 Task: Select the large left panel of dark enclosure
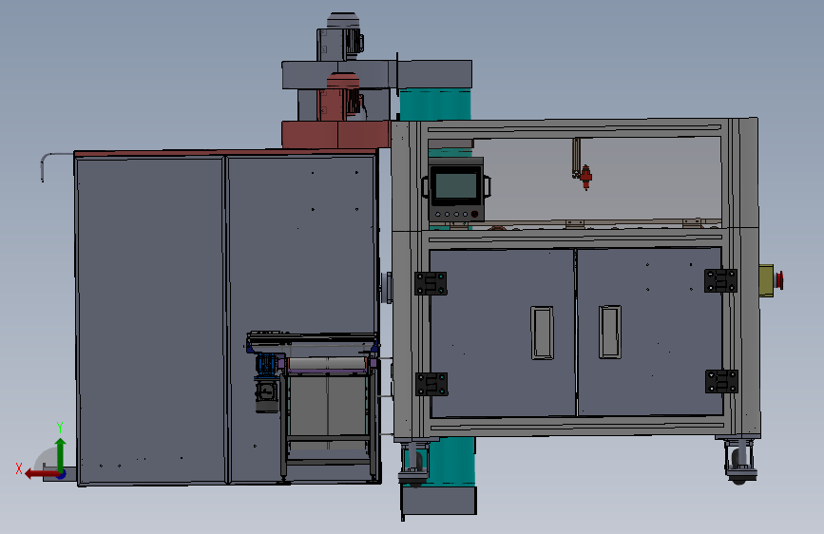[150, 319]
